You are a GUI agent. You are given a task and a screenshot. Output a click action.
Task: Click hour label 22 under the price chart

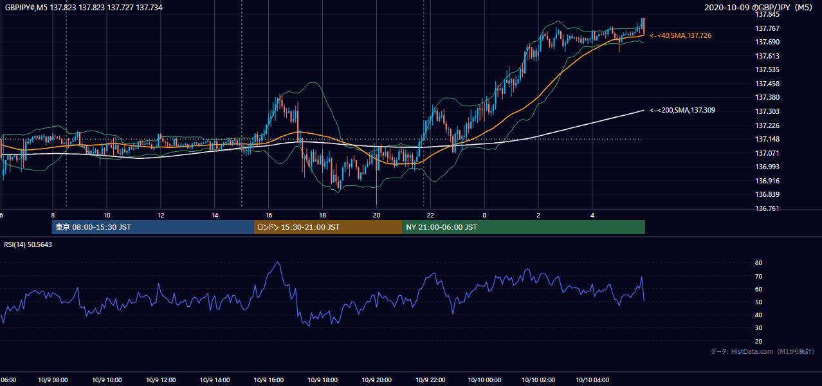[431, 215]
